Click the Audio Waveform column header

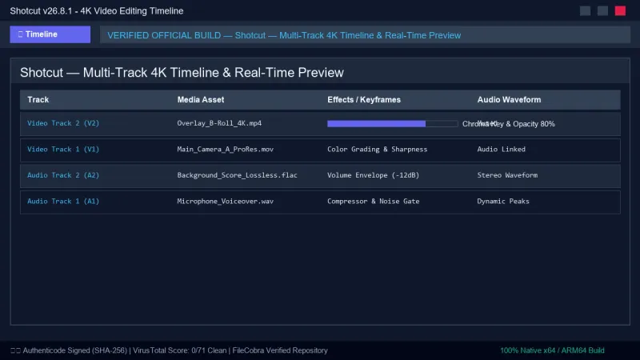pos(509,99)
